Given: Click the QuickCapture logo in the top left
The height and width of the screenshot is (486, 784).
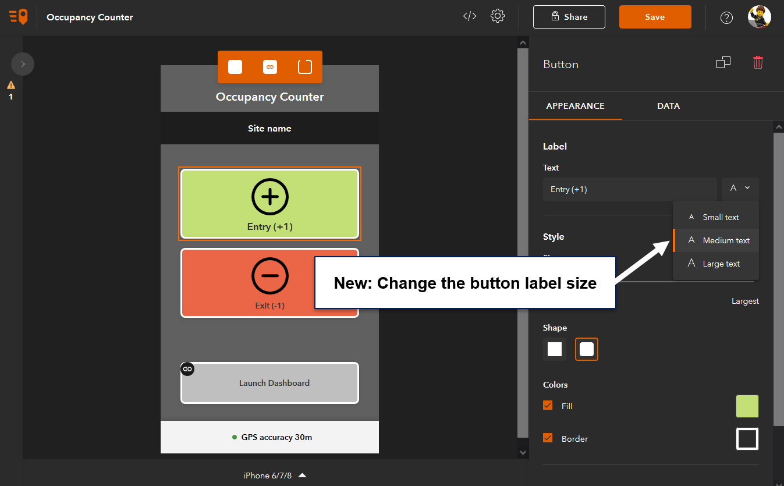Looking at the screenshot, I should [18, 16].
